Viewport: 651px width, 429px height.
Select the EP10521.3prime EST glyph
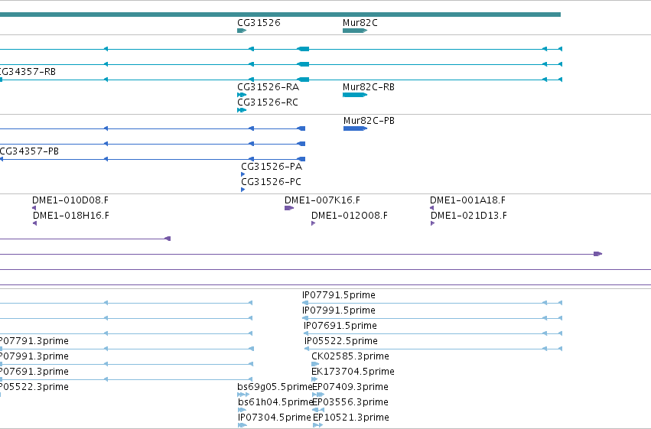[x=317, y=425]
